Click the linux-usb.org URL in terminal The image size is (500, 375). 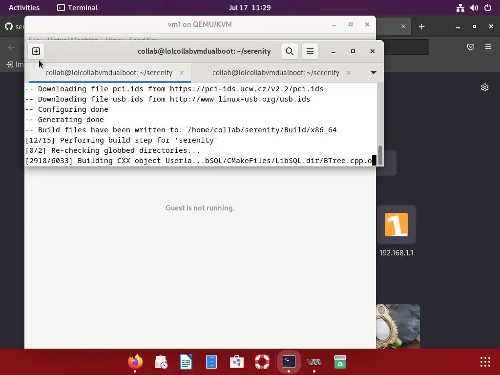tap(240, 99)
